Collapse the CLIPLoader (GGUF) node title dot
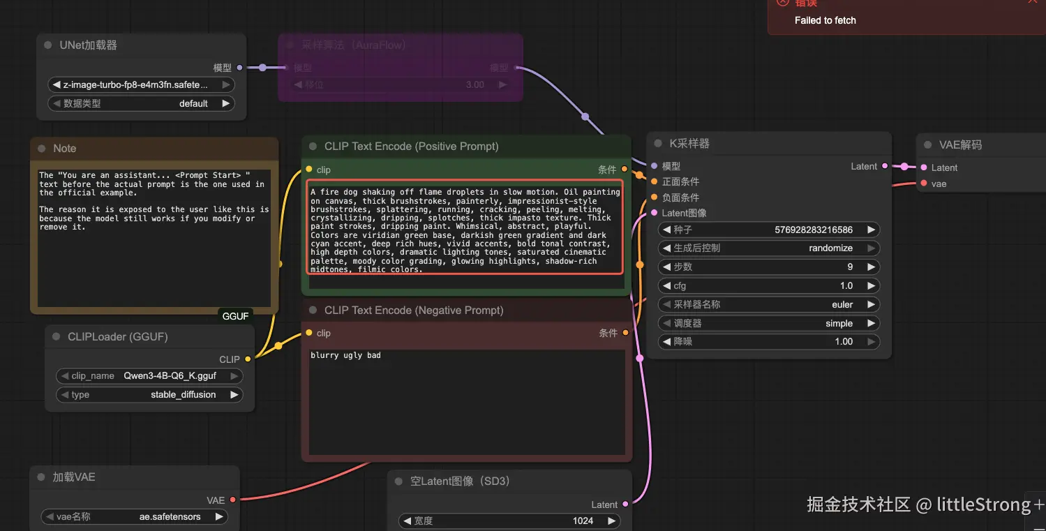Screen dimensions: 1046x531 [x=57, y=337]
